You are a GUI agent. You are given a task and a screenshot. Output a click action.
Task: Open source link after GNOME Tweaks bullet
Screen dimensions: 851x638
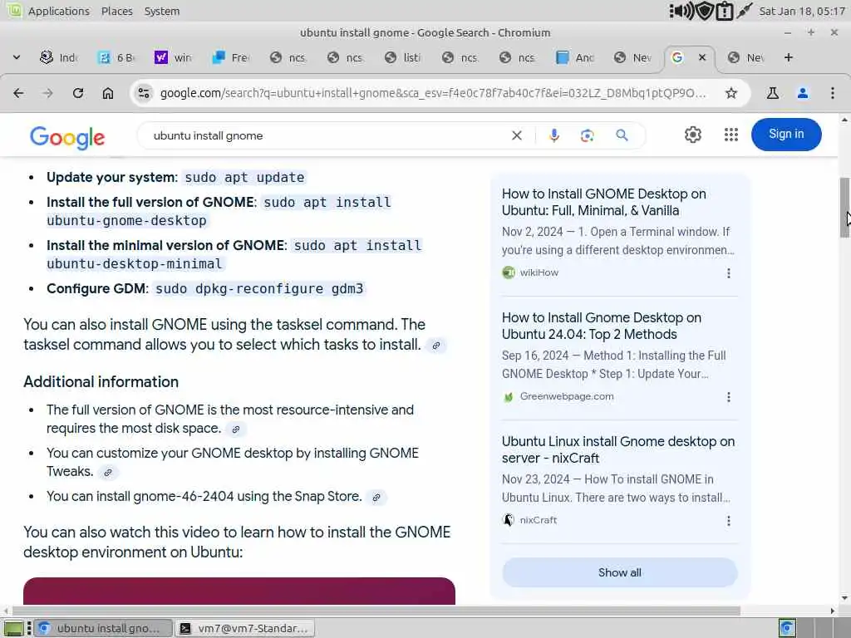108,473
